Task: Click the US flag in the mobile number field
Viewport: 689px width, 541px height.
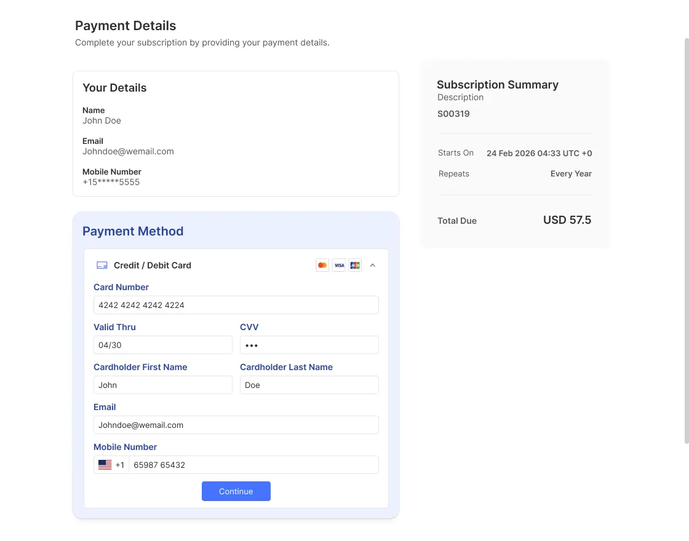Action: click(x=105, y=465)
